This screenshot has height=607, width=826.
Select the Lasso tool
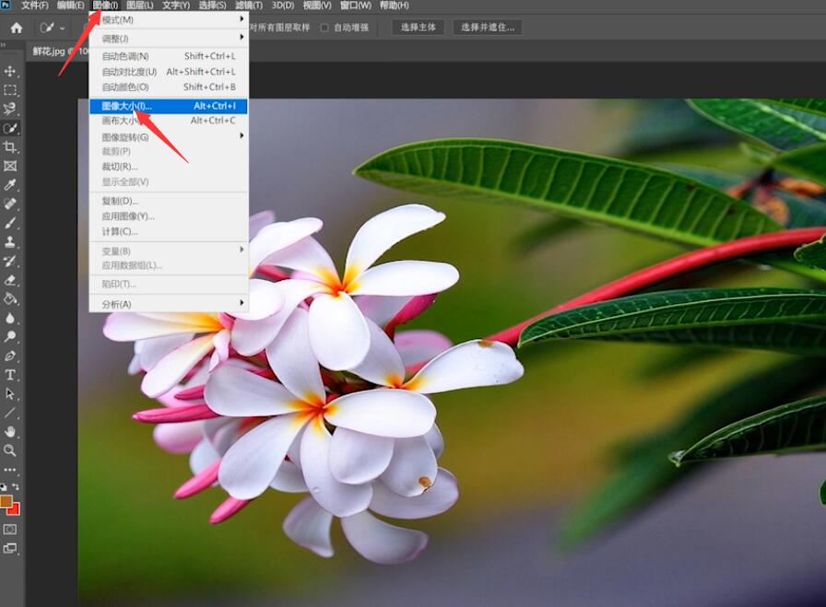click(x=10, y=109)
